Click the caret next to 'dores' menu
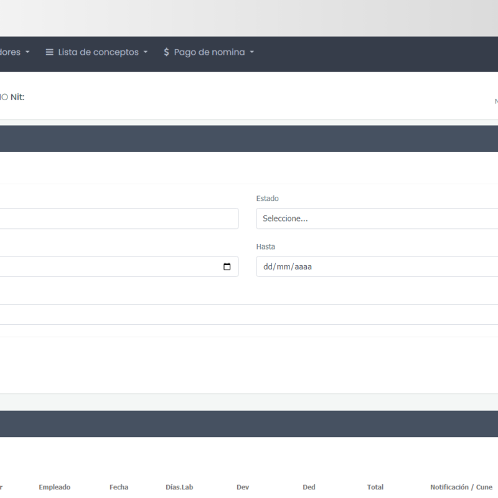The height and width of the screenshot is (498, 498). [x=27, y=52]
